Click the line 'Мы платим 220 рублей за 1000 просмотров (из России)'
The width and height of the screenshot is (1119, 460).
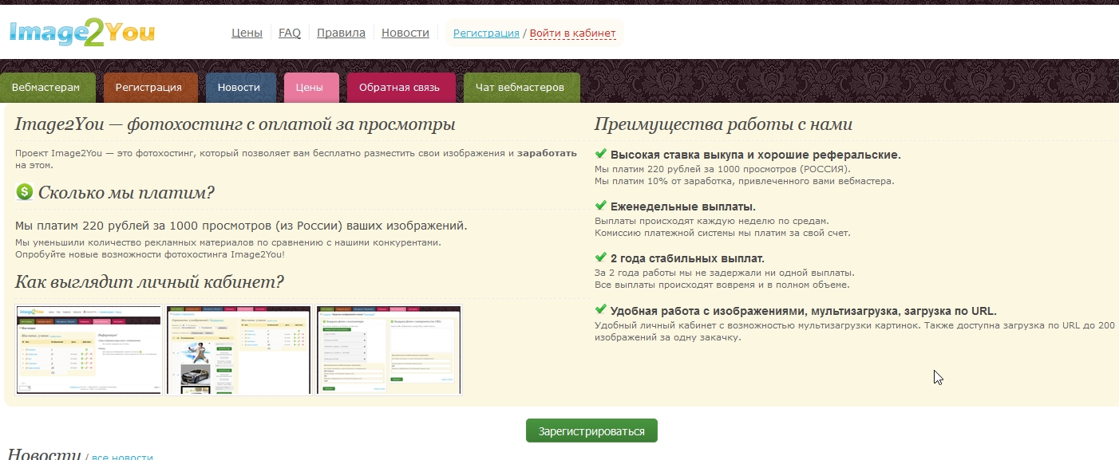point(241,226)
